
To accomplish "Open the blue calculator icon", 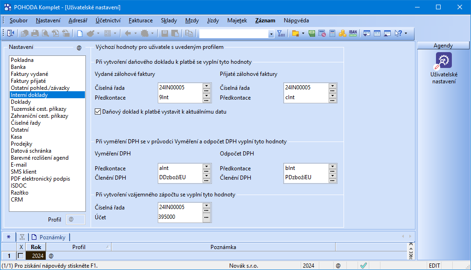I will tap(332, 34).
